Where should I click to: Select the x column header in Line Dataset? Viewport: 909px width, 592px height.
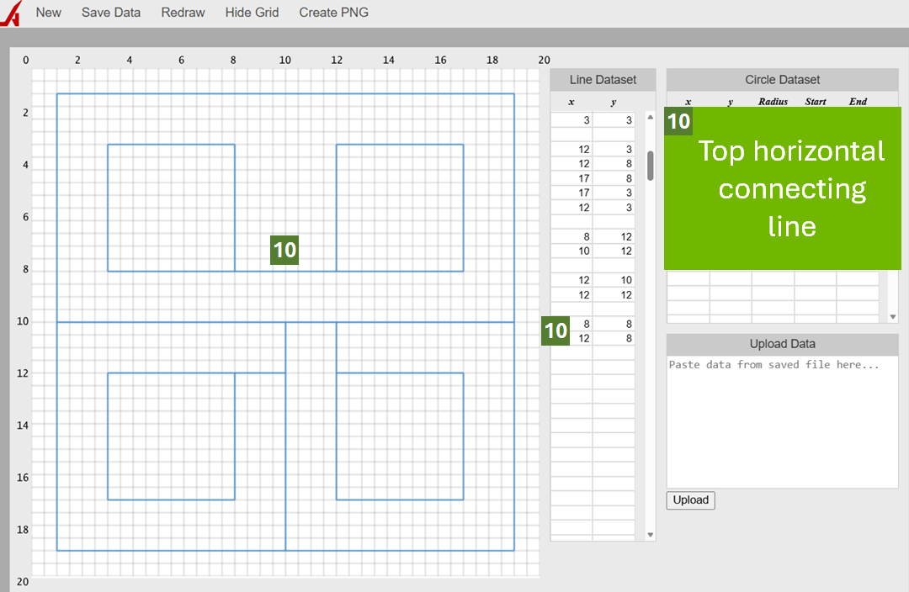point(571,101)
